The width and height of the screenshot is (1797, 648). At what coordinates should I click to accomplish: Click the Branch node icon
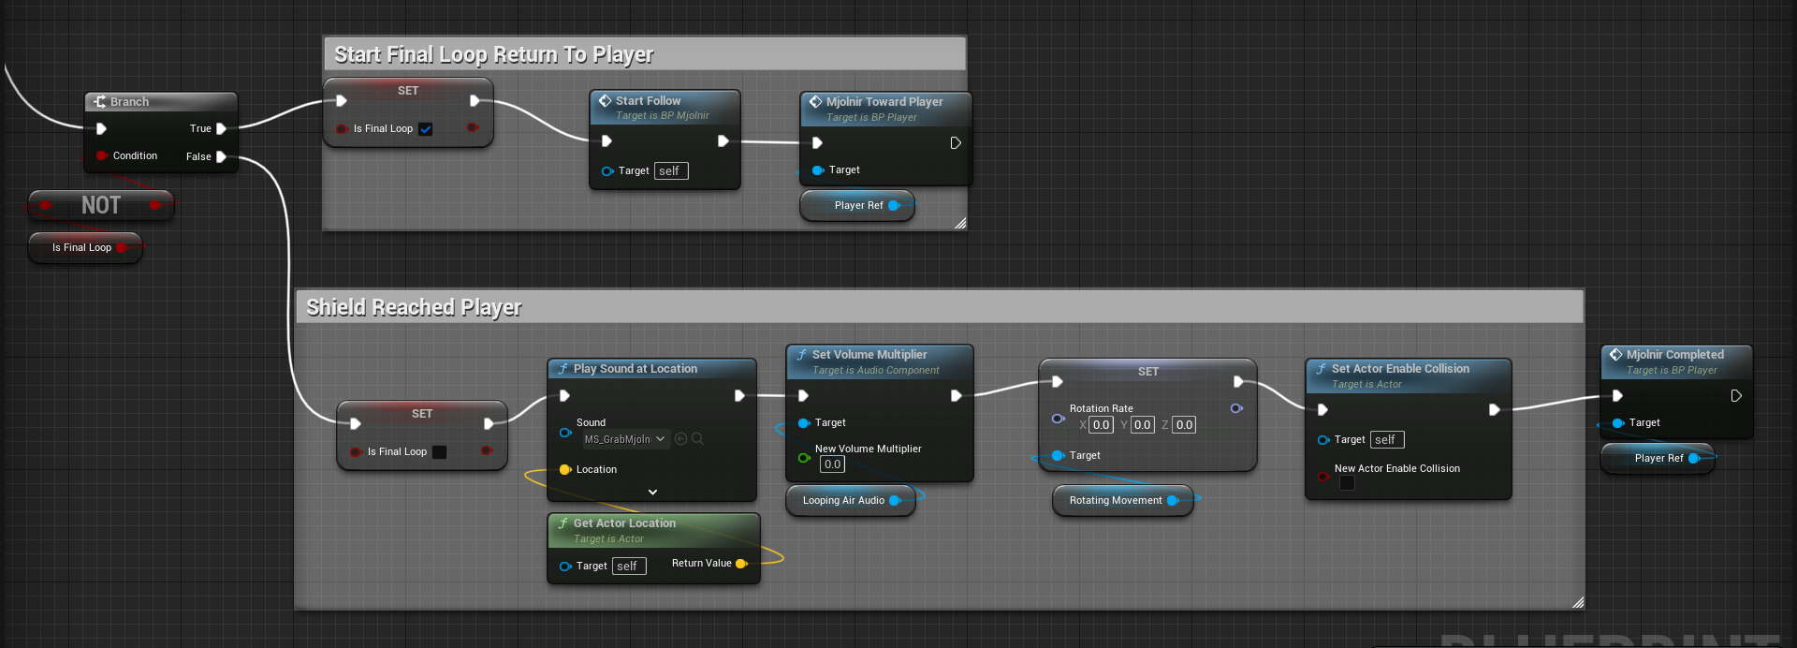pos(99,101)
